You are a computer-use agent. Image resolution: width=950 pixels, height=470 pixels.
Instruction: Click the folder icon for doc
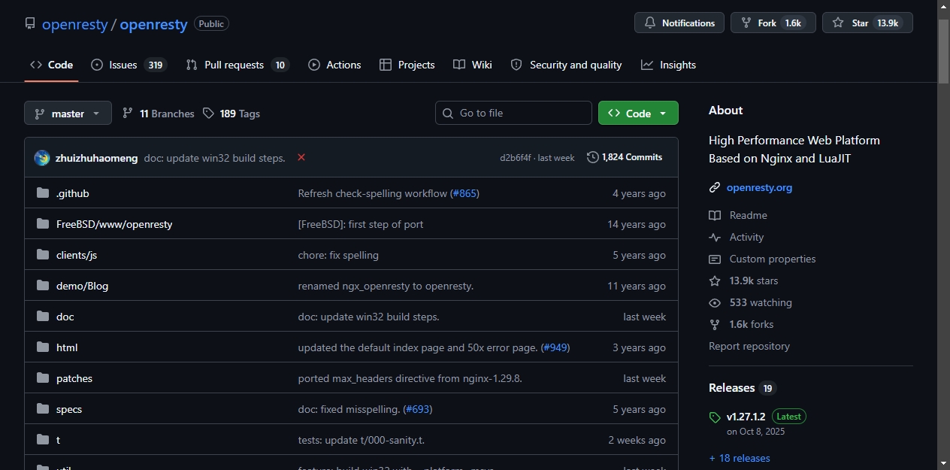43,317
